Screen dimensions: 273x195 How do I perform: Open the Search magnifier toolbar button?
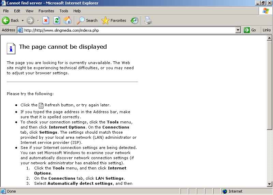pos(87,20)
